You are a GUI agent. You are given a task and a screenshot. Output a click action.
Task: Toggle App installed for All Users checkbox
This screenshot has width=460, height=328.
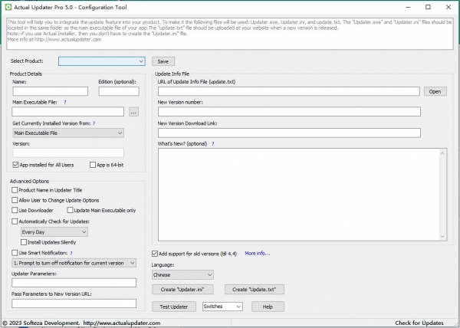click(16, 165)
